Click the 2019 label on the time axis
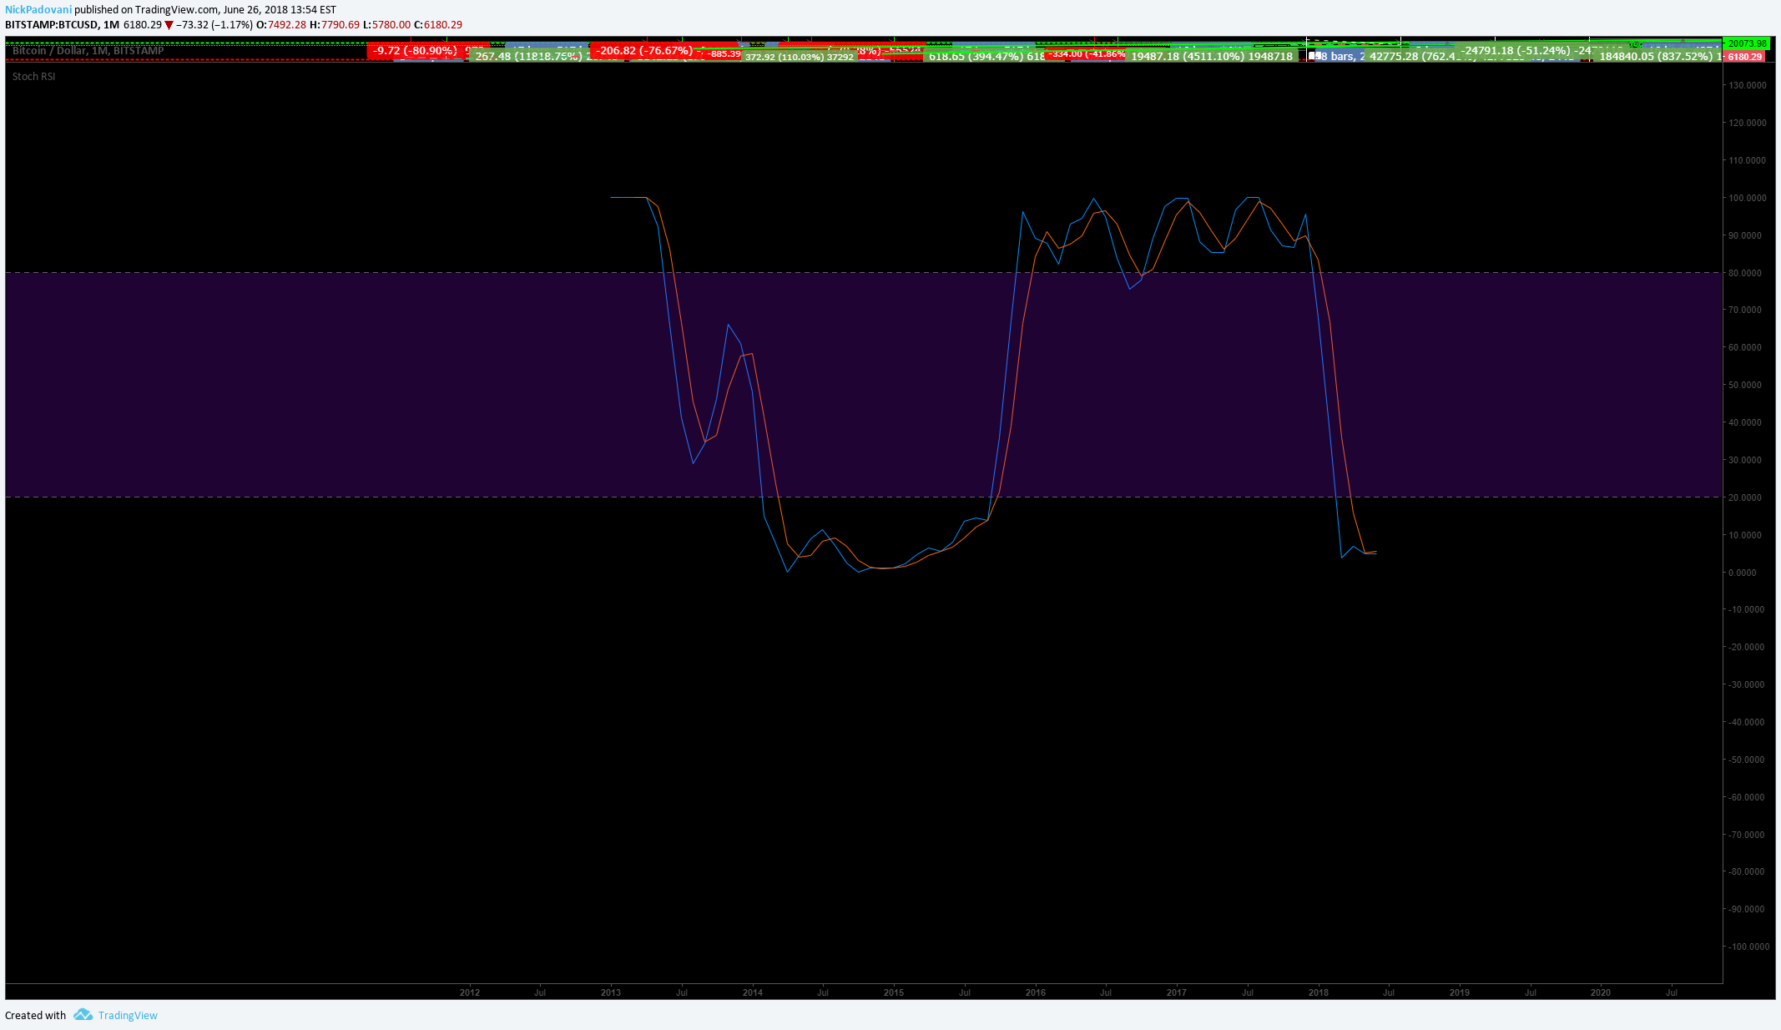 (x=1460, y=992)
